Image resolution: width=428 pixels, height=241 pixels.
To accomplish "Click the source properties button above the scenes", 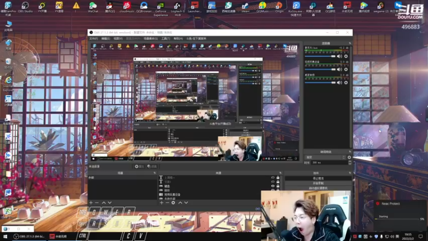I will [139, 167].
